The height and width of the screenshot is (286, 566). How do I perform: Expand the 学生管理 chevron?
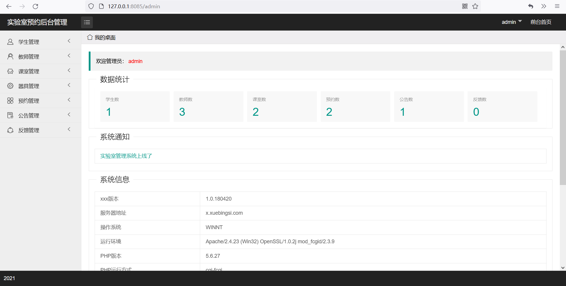pyautogui.click(x=69, y=41)
